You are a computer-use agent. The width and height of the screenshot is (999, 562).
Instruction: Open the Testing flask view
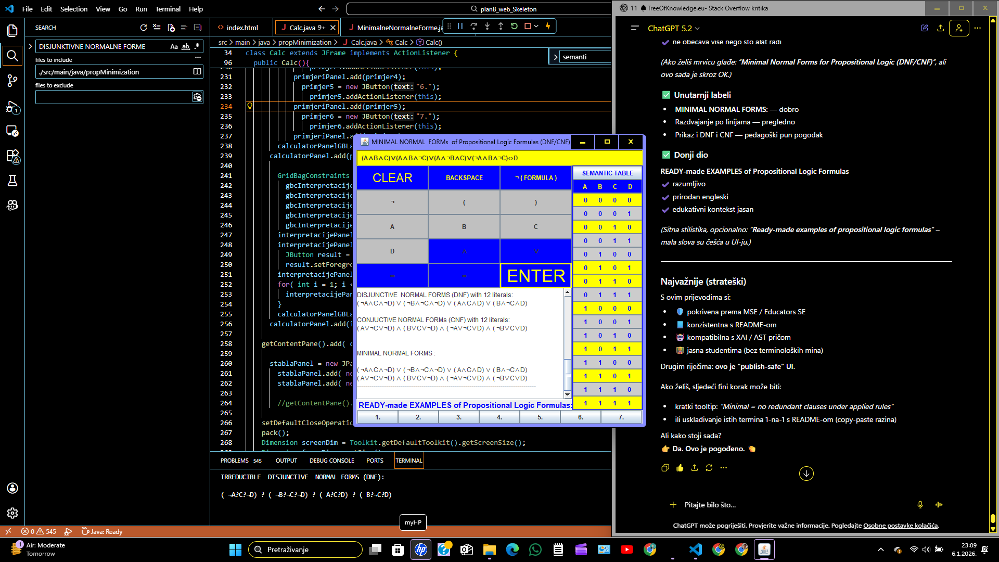pos(12,181)
